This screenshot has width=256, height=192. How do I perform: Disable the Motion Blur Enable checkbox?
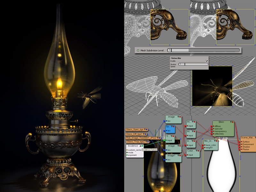207,60
